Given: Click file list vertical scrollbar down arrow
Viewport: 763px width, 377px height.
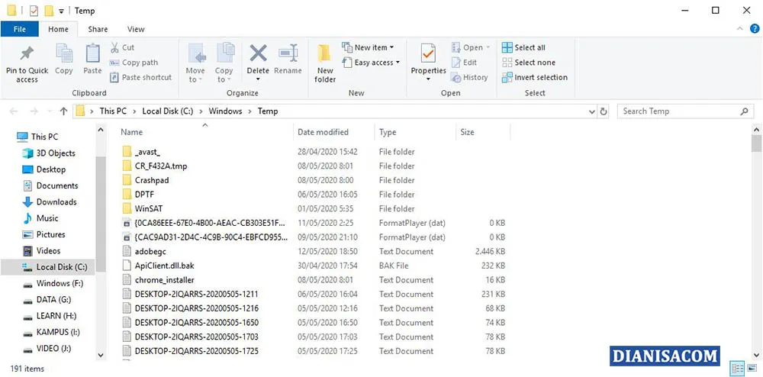Looking at the screenshot, I should tap(756, 355).
